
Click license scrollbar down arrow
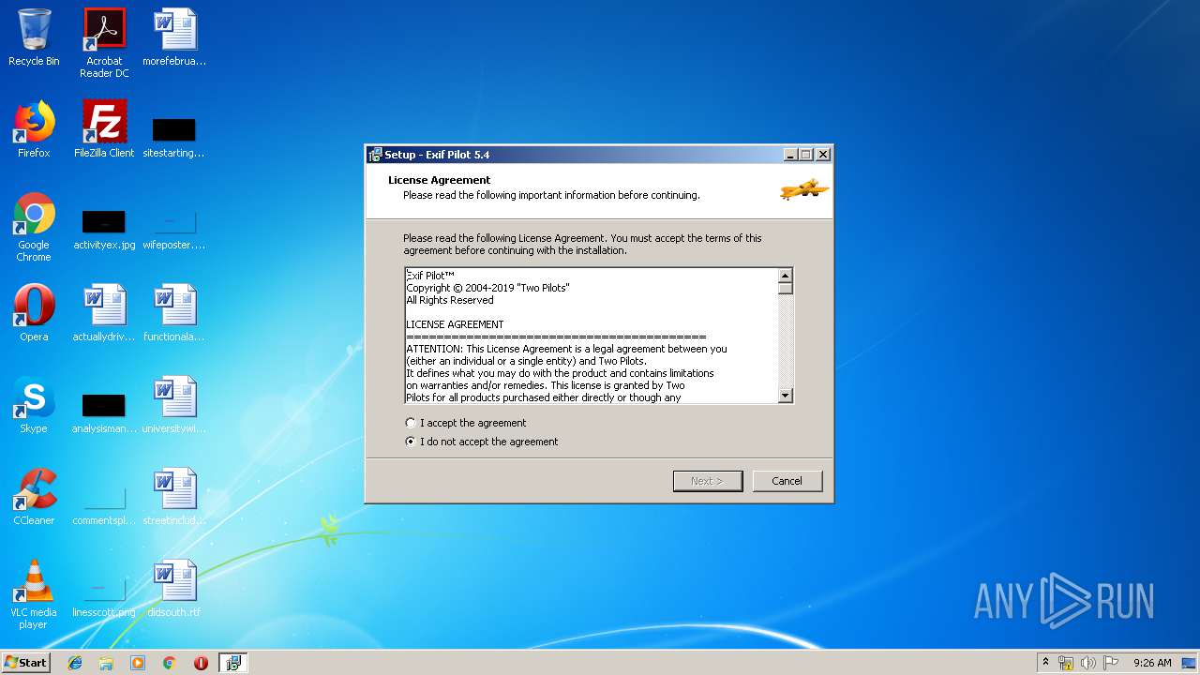coord(786,397)
